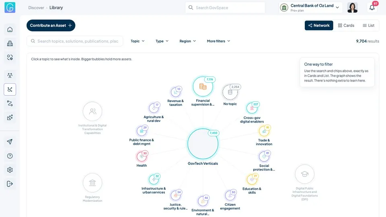Image resolution: width=386 pixels, height=217 pixels.
Task: Click the Trade & innovation bubble
Action: click(264, 131)
